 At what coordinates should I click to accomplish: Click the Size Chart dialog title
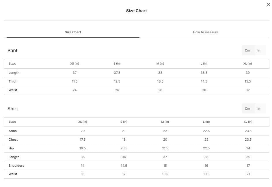click(x=137, y=11)
